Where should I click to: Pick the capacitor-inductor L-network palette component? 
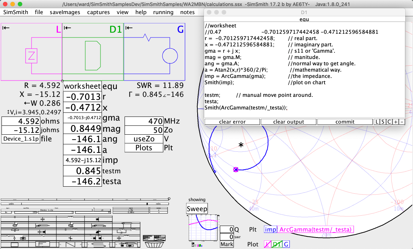(x=126, y=237)
